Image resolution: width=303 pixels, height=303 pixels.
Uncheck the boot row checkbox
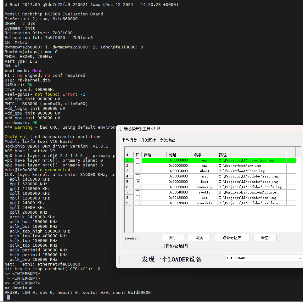coord(137,182)
